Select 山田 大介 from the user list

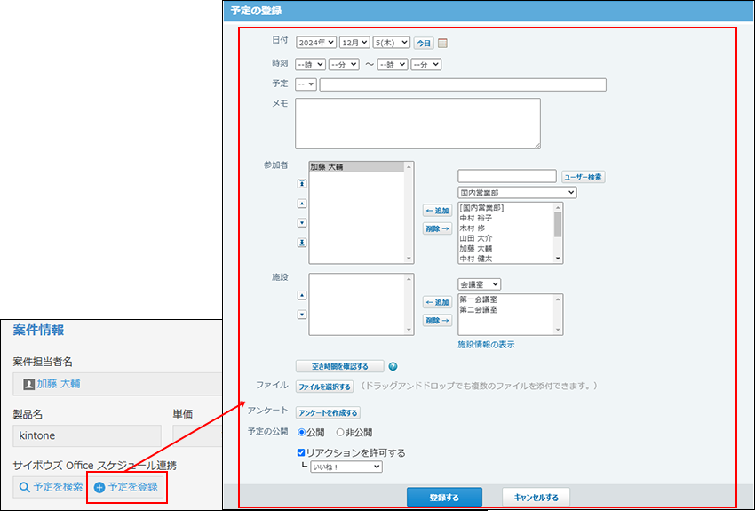[476, 238]
